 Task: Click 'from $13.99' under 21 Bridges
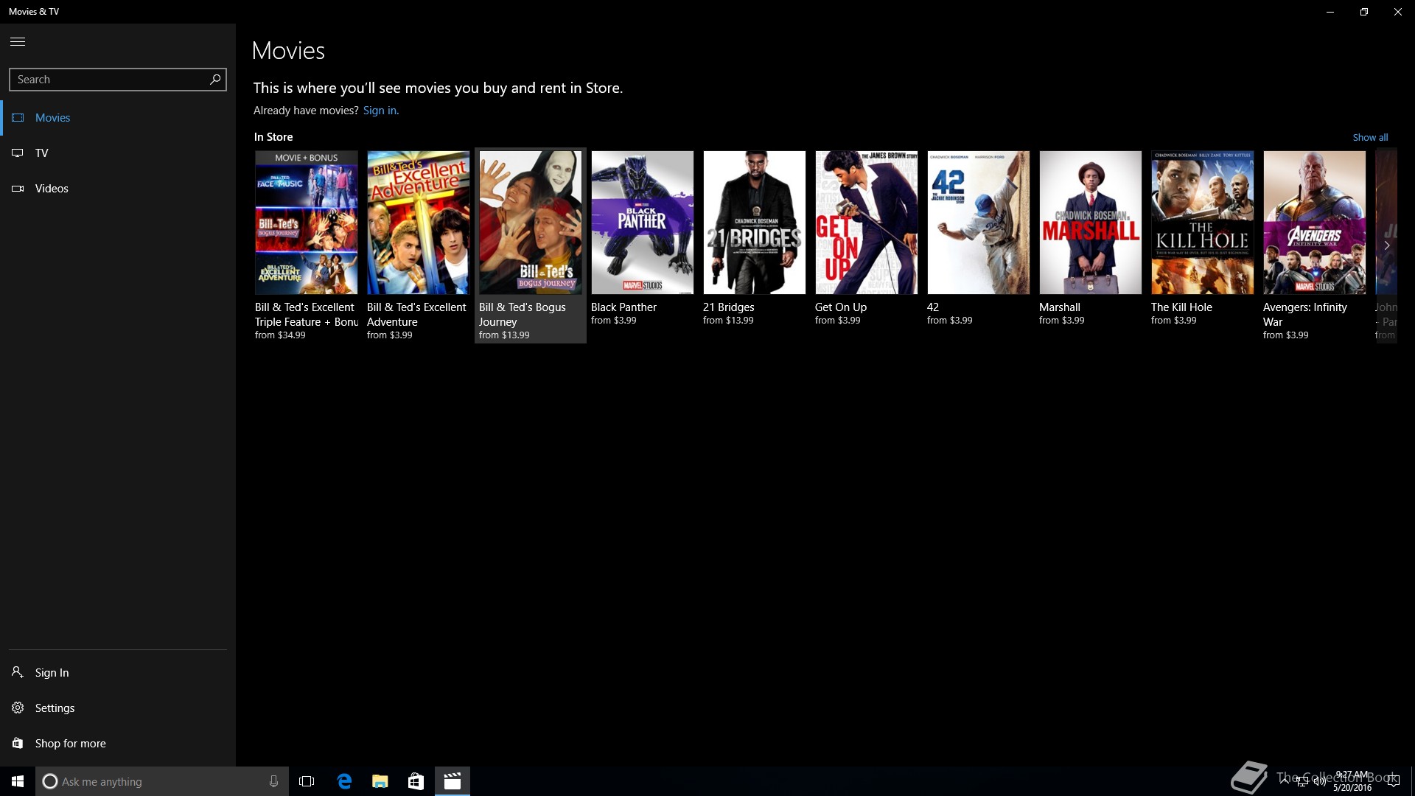[728, 321]
